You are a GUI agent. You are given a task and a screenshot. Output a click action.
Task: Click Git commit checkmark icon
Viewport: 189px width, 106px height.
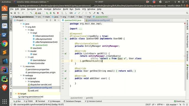[79, 13]
